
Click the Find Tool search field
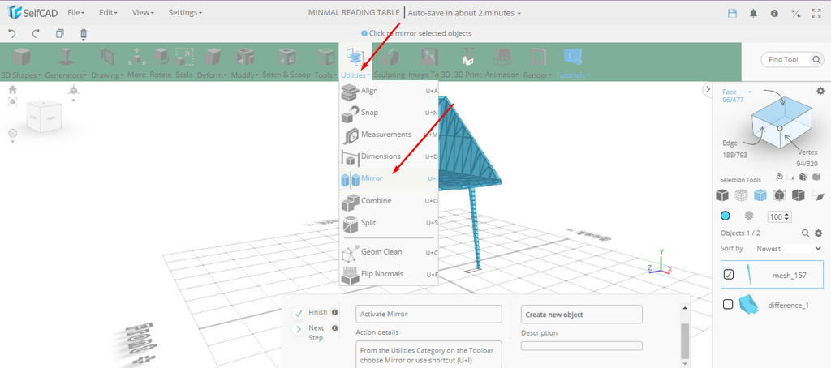click(790, 60)
